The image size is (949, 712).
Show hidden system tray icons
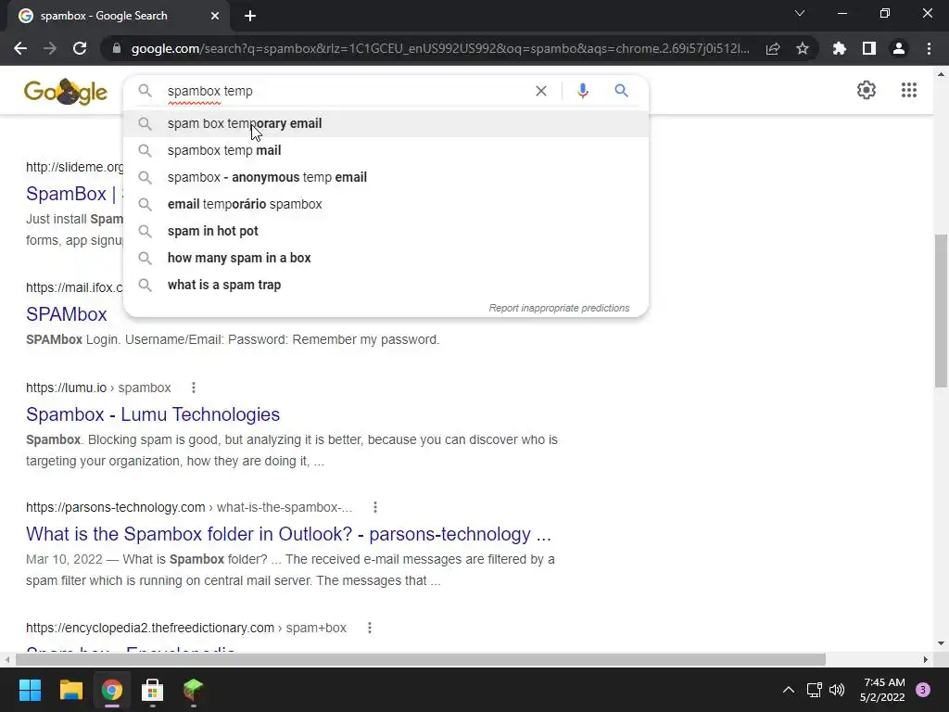point(788,690)
